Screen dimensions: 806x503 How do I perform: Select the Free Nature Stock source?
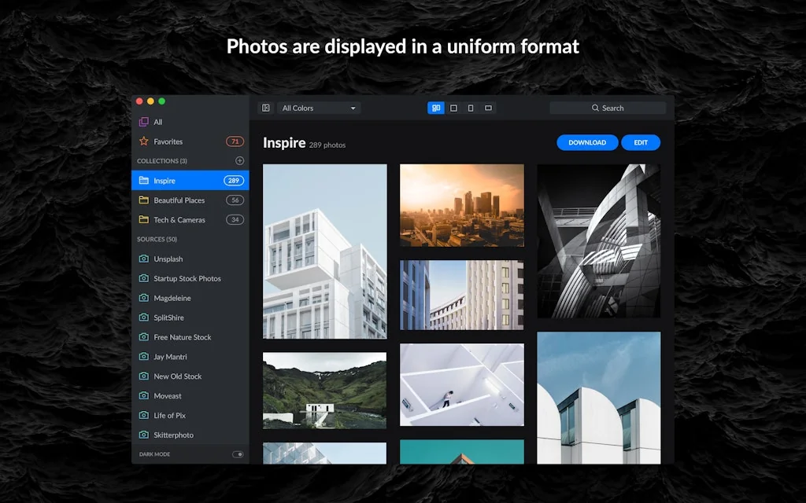[x=182, y=337]
